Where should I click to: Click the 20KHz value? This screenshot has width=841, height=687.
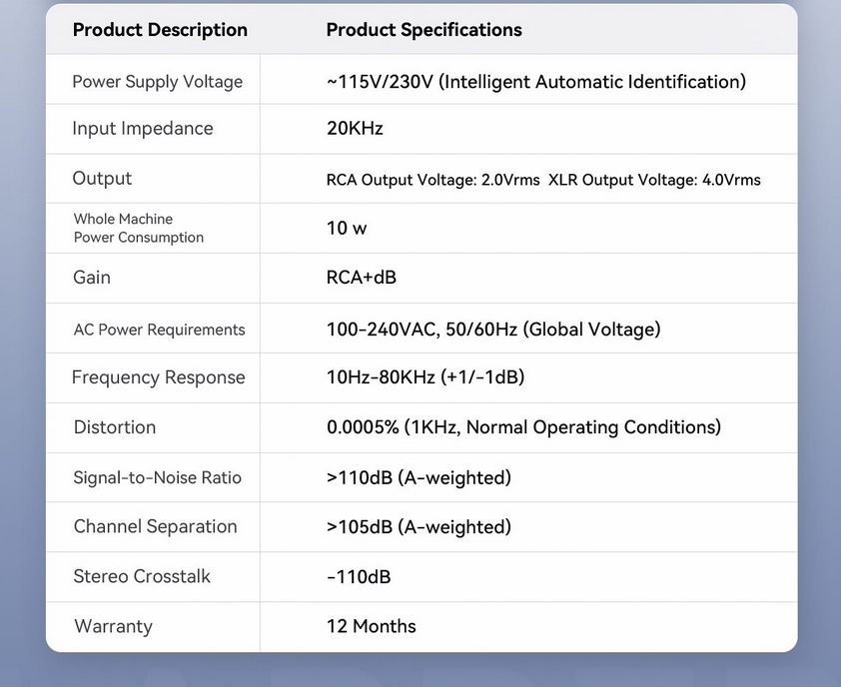point(355,129)
